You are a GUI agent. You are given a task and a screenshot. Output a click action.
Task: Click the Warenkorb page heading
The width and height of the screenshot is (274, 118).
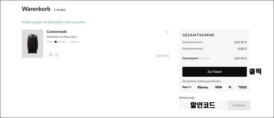[36, 9]
